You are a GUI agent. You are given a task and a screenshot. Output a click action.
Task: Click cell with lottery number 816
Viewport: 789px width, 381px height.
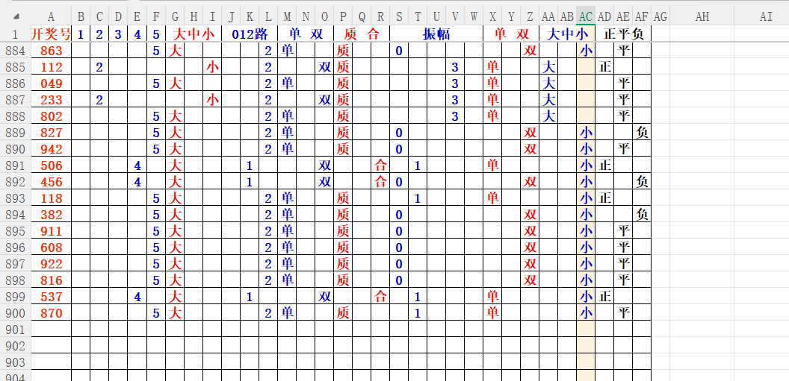51,280
